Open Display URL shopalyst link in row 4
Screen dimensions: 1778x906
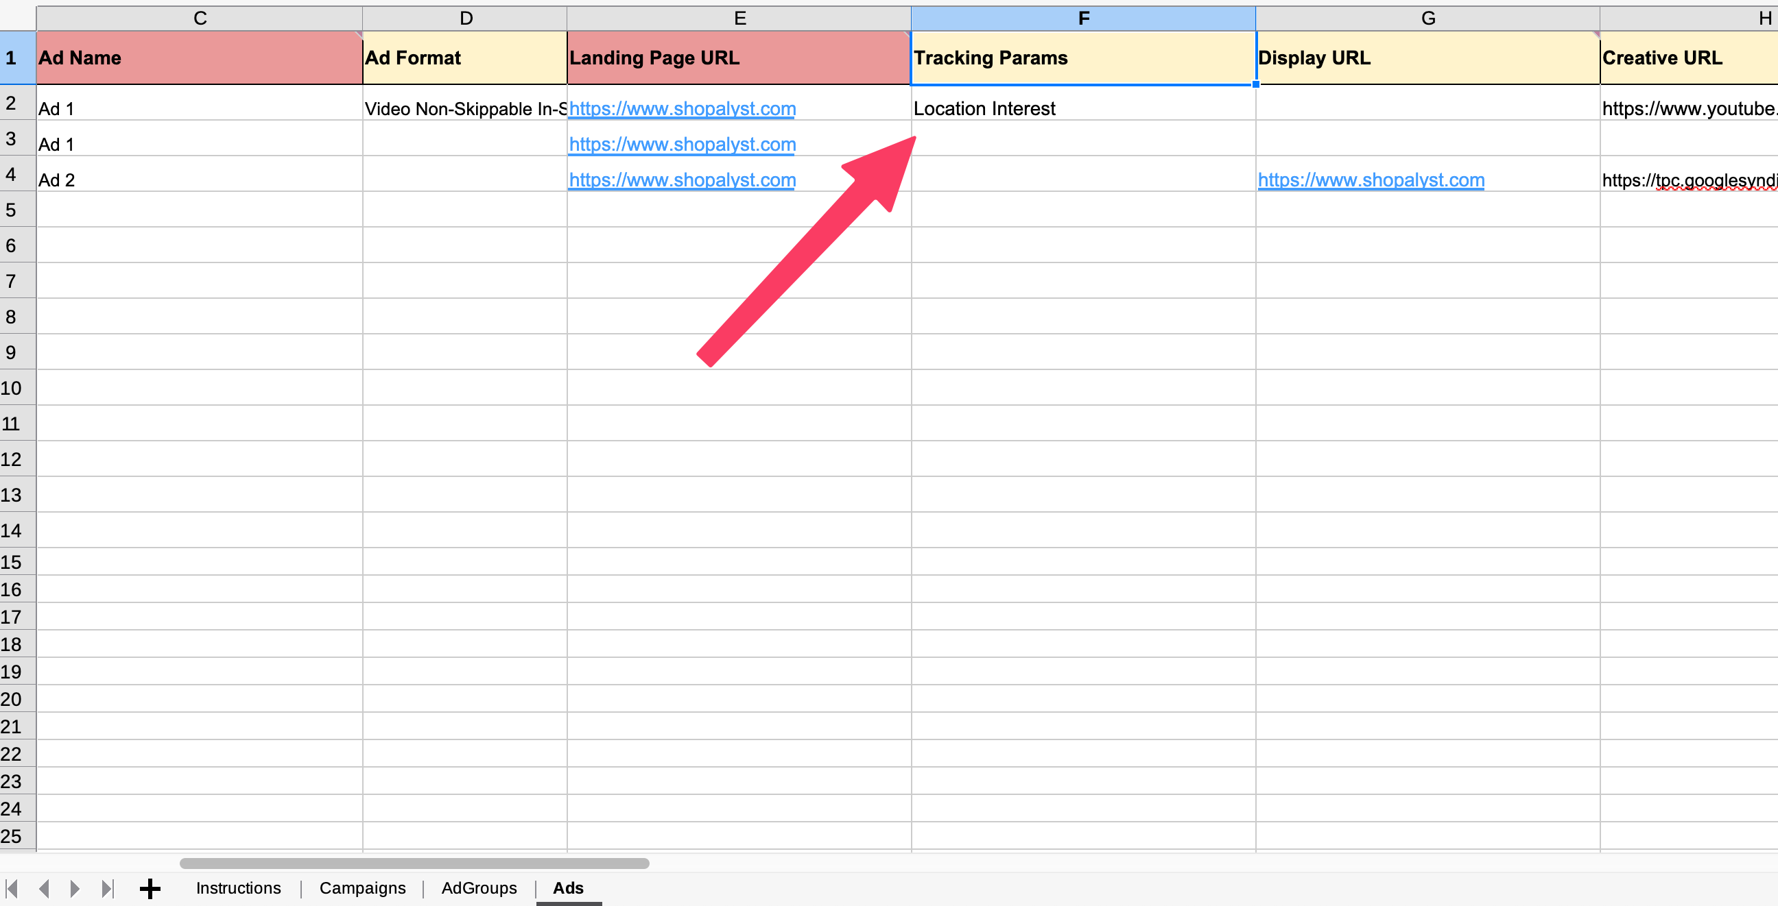[1371, 180]
